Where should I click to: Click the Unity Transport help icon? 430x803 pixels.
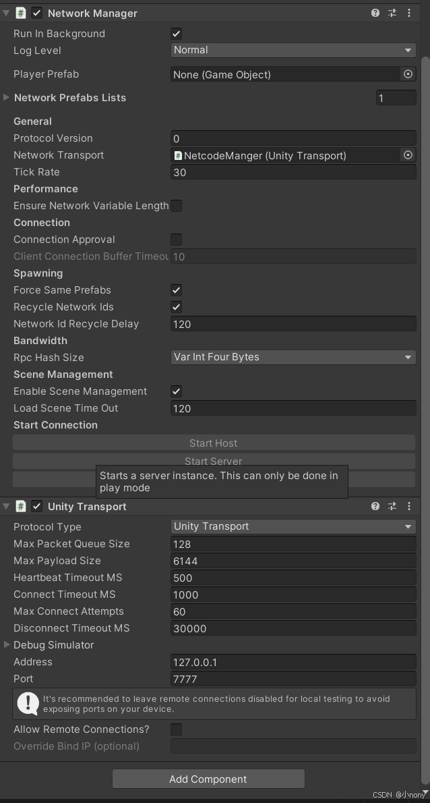[x=376, y=506]
